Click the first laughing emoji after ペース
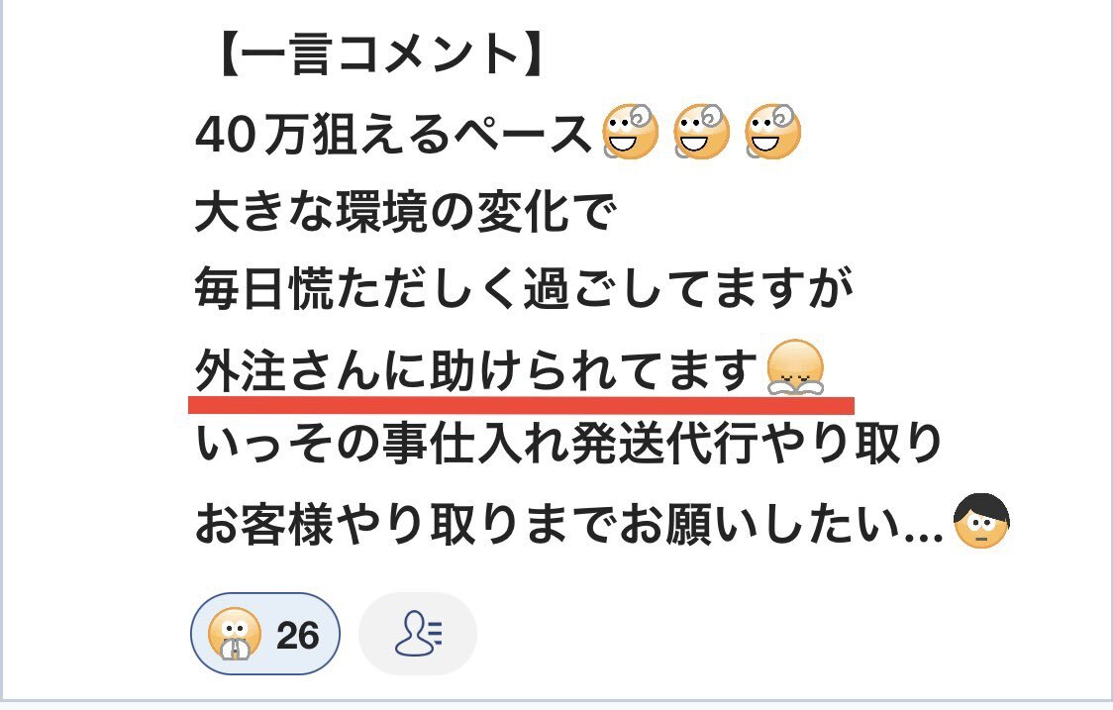The image size is (1113, 710). tap(630, 132)
